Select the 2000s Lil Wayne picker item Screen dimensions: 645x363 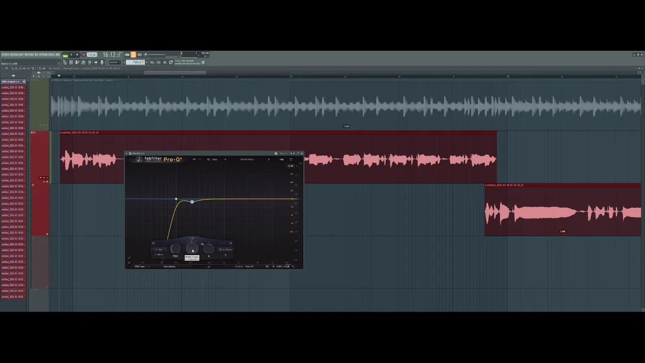(13, 81)
